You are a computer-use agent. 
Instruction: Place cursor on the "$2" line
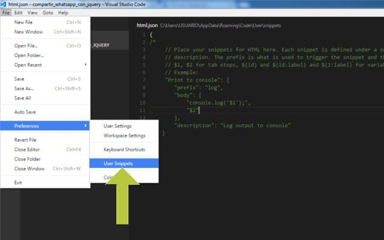point(193,110)
